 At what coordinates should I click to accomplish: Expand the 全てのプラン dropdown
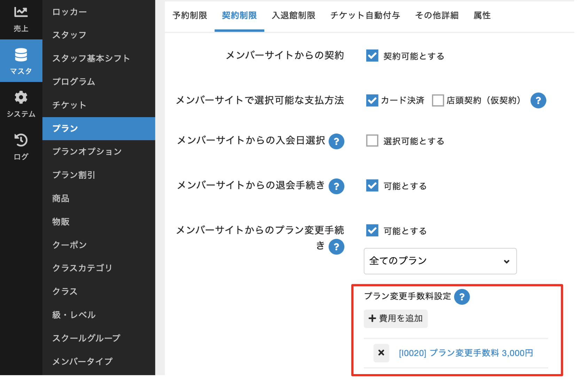440,261
